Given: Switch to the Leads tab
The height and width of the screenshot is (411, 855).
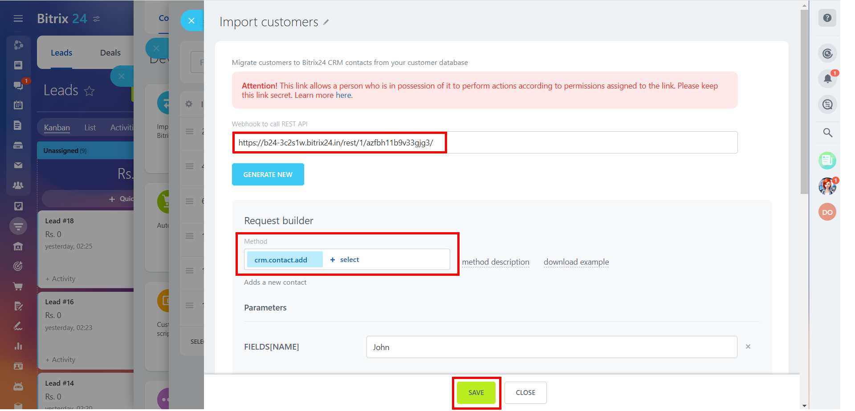Looking at the screenshot, I should (61, 53).
